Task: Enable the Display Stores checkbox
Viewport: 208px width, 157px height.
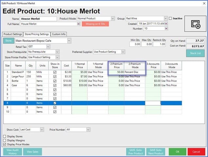Action: (x=4, y=136)
